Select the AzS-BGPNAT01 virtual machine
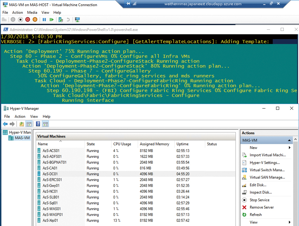 tap(135, 162)
